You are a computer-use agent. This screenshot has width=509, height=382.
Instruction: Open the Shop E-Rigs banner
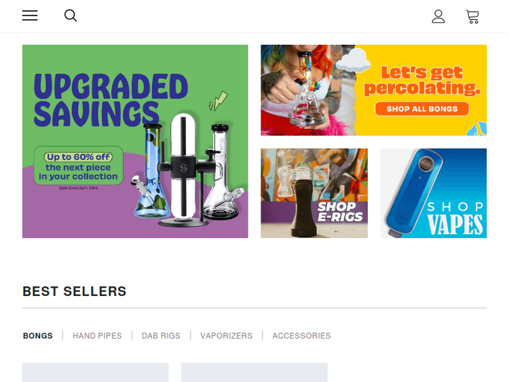(314, 193)
